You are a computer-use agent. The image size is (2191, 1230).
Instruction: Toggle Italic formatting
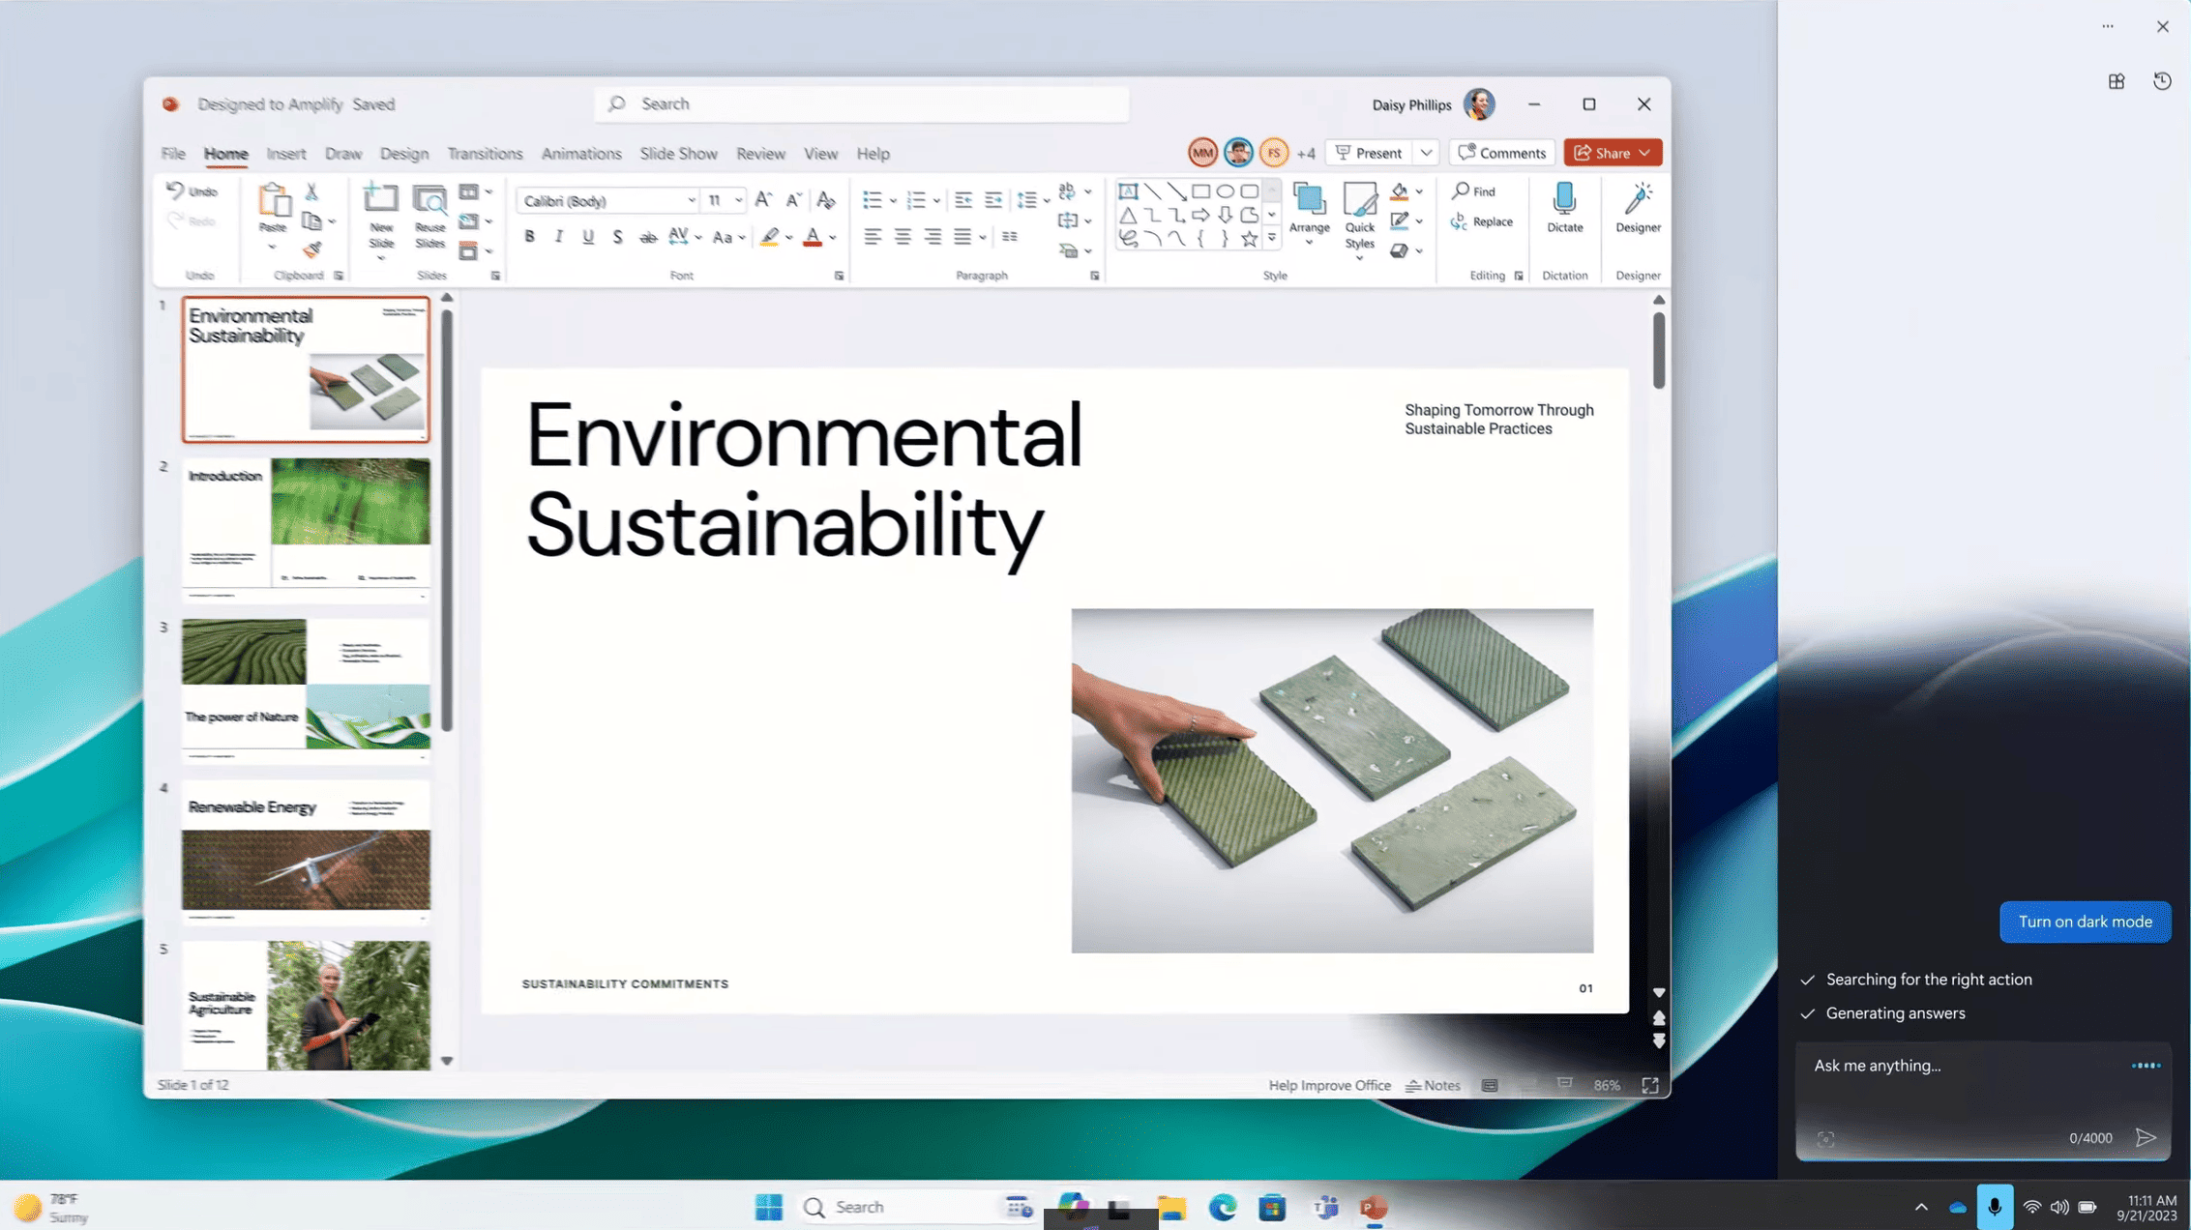coord(558,237)
